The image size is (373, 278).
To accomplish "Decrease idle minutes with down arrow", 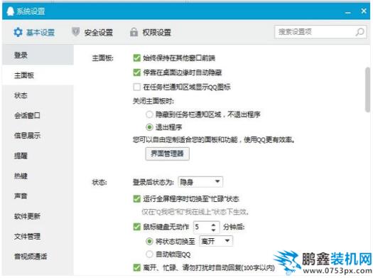I will pos(213,230).
